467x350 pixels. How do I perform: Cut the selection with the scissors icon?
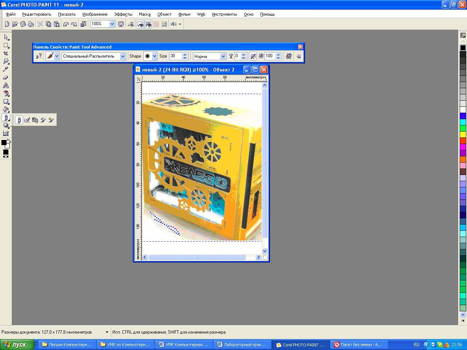[40, 24]
